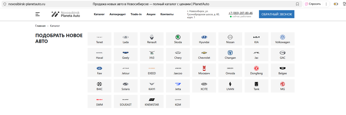Go to Главная breadcrumb link
This screenshot has width=346, height=115.
[x=40, y=26]
